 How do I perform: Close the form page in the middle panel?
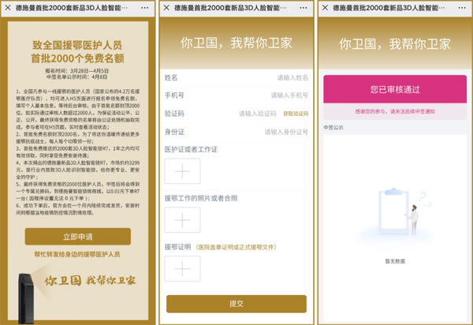coord(166,8)
